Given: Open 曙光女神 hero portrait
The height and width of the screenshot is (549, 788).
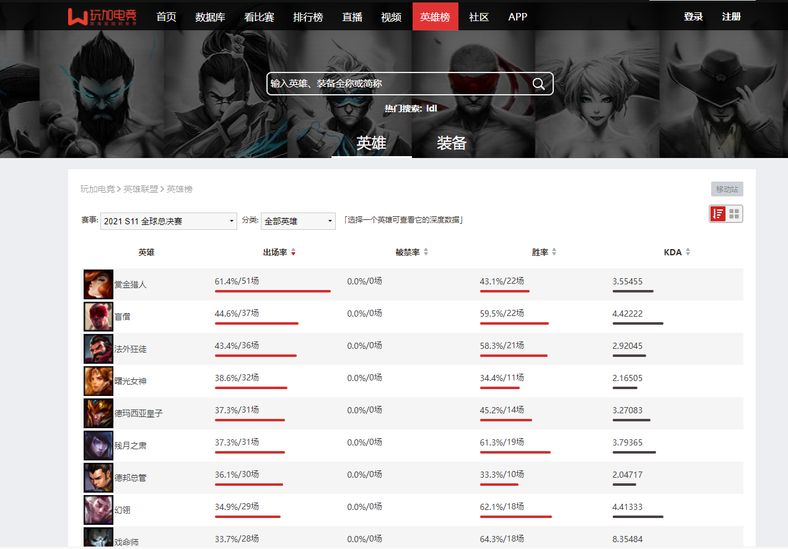Looking at the screenshot, I should click(98, 381).
